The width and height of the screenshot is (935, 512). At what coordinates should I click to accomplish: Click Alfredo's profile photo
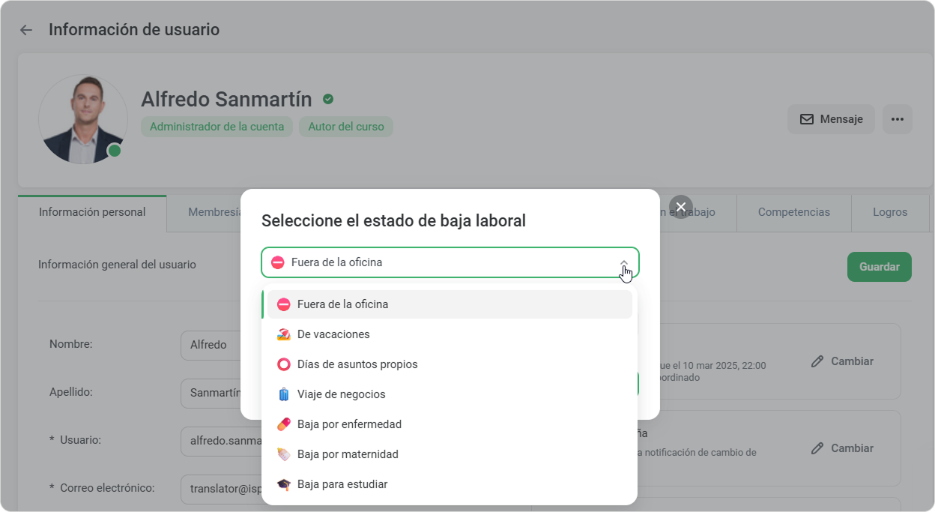82,119
